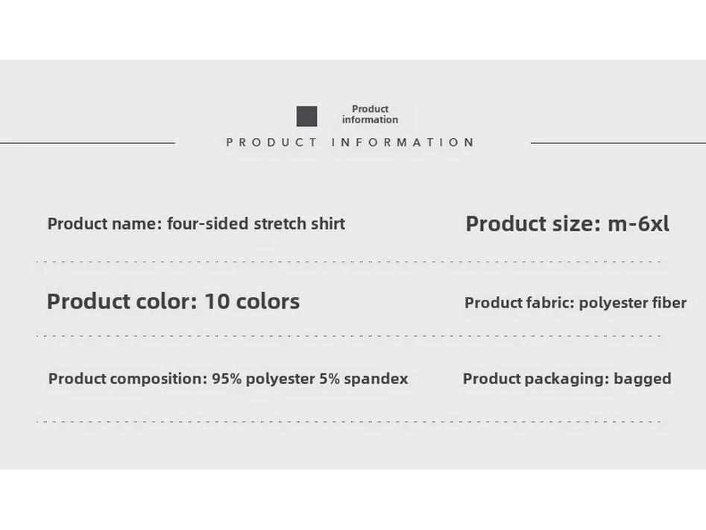Click the horizontal line left of the heading

coord(87,142)
